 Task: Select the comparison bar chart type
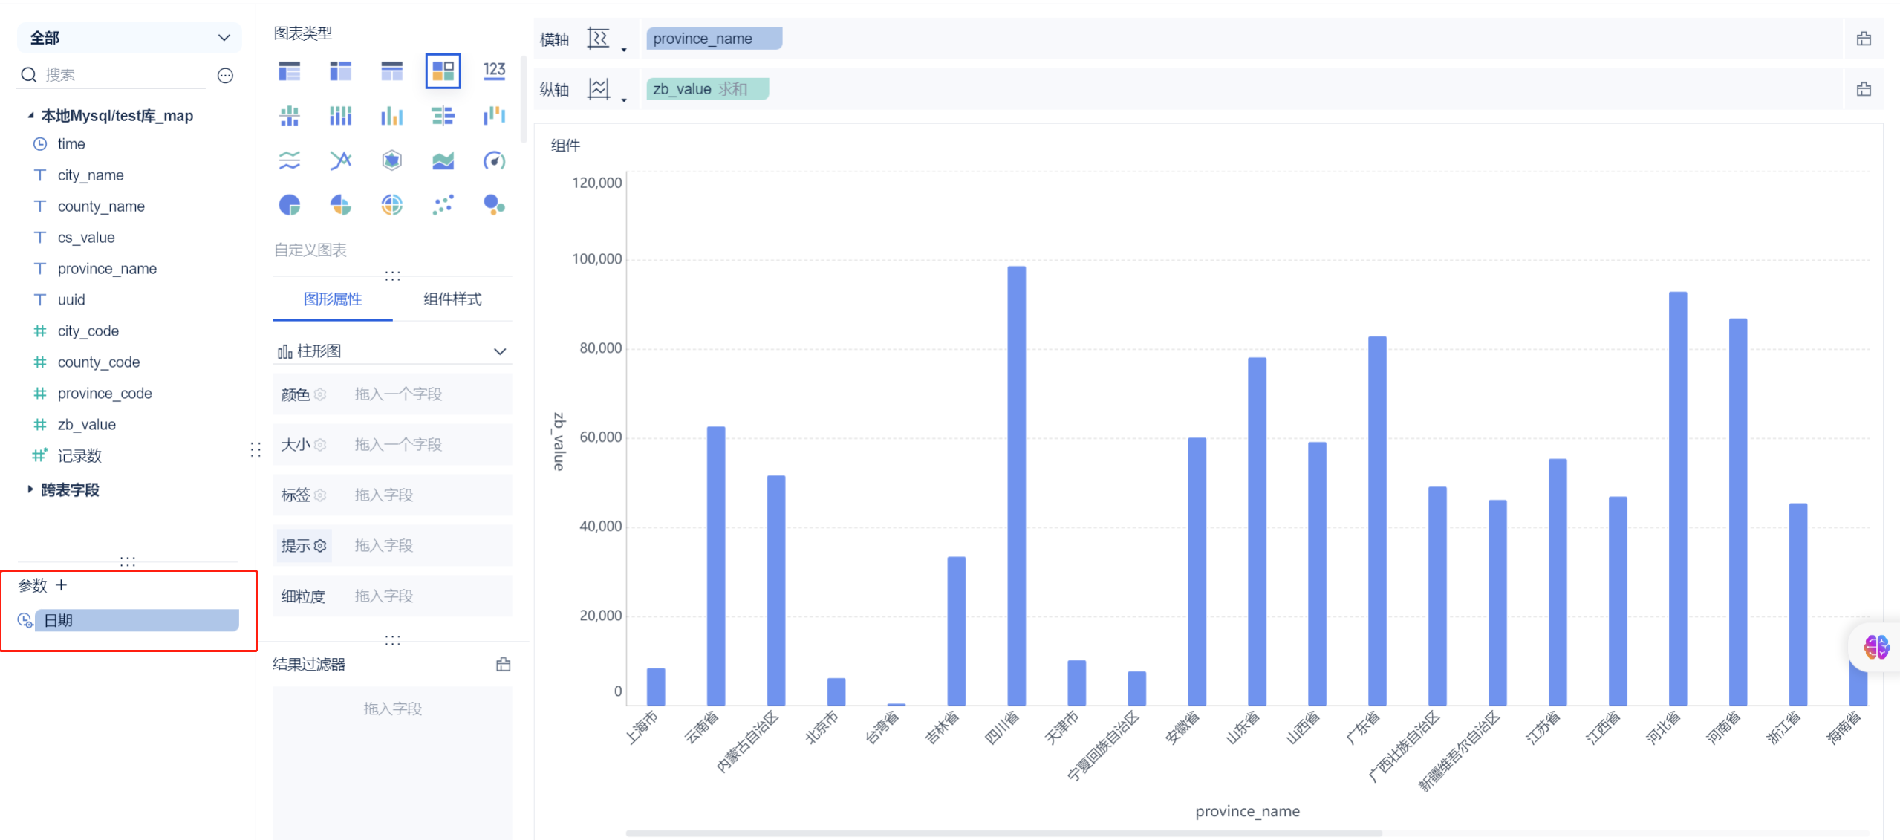(443, 116)
